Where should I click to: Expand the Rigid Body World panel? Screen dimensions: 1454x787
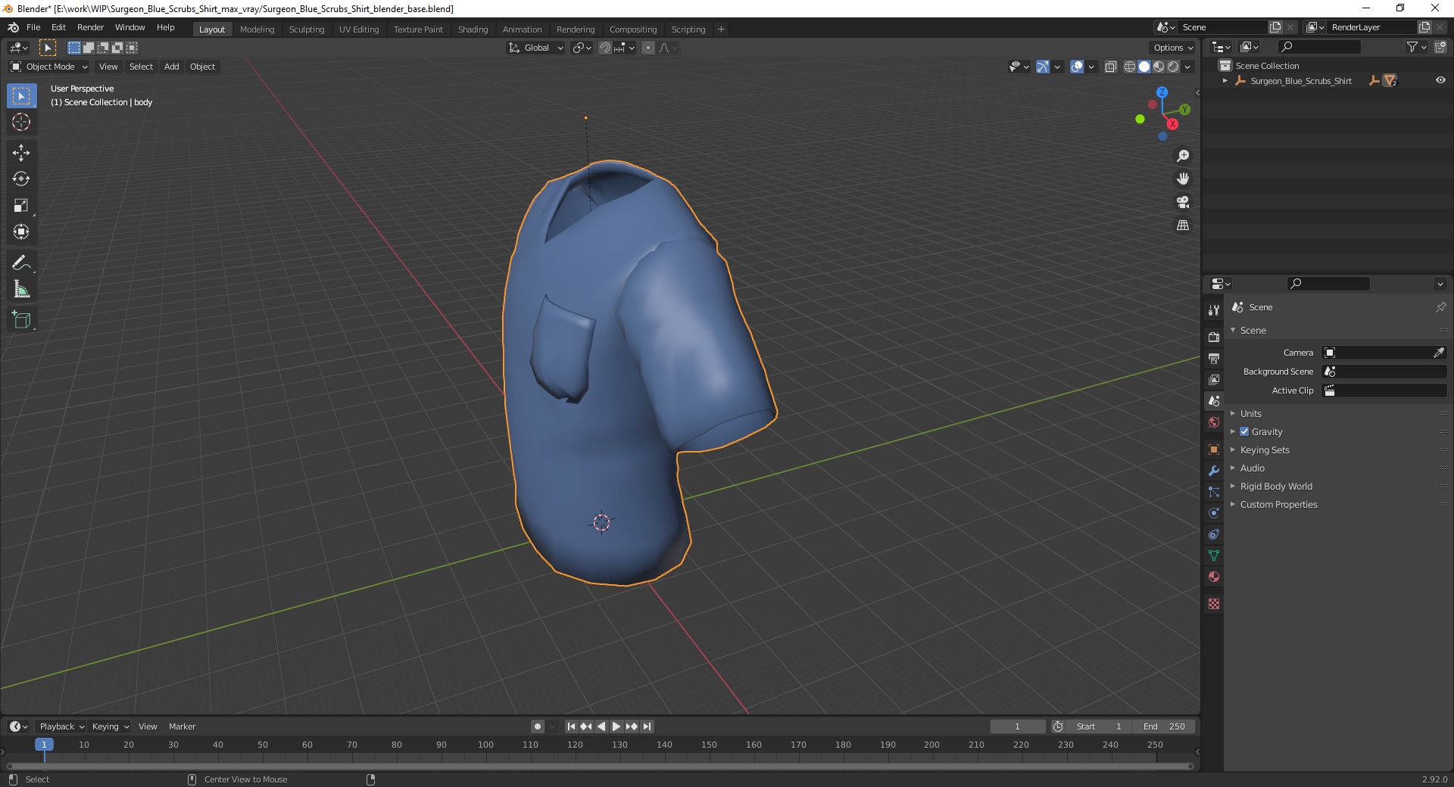click(1276, 486)
